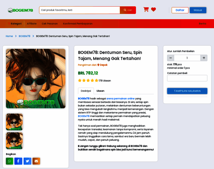Share via the email envelope icon

36,161
